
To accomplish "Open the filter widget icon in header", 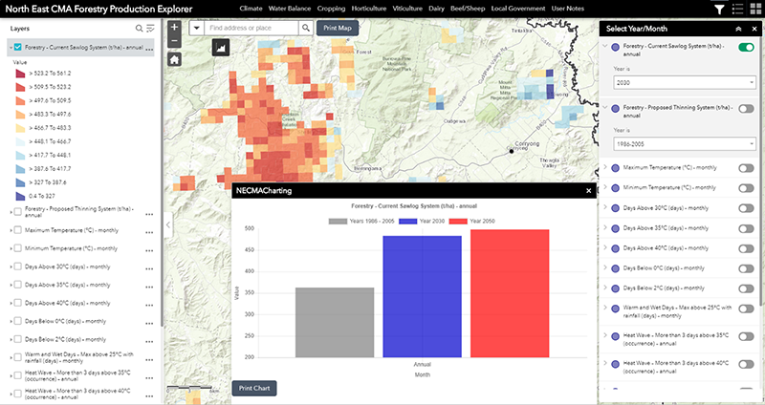I will 719,9.
